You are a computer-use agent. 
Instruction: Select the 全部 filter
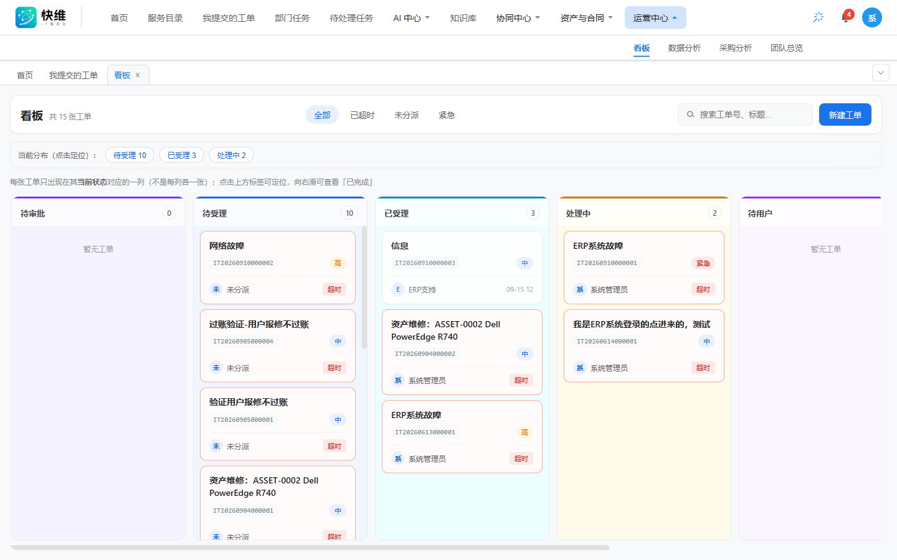click(x=322, y=115)
